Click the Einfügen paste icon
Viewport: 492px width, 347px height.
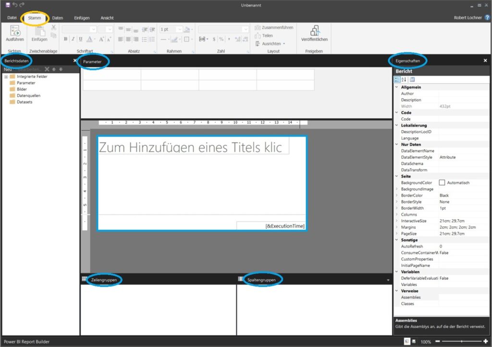(39, 32)
